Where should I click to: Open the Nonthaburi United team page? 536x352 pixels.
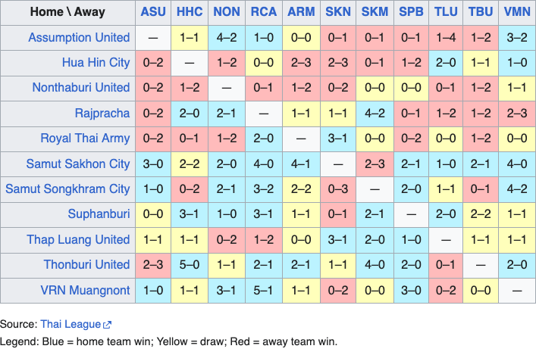point(81,87)
